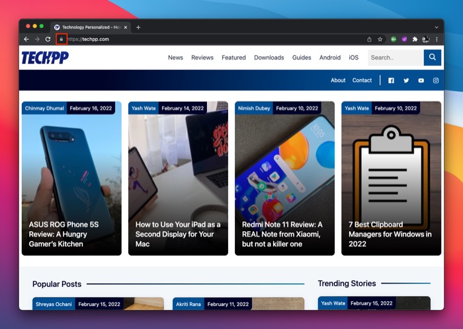Click the share page icon in address bar
Viewport: 463px width, 329px height.
[x=369, y=39]
